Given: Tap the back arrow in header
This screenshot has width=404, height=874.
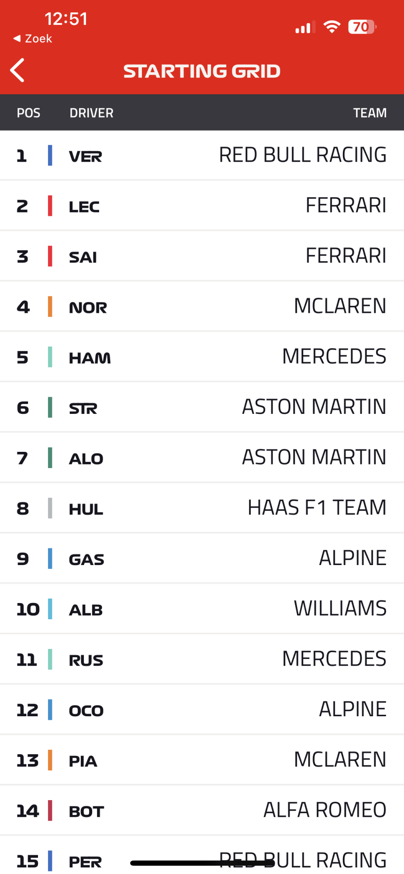Looking at the screenshot, I should coord(17,71).
